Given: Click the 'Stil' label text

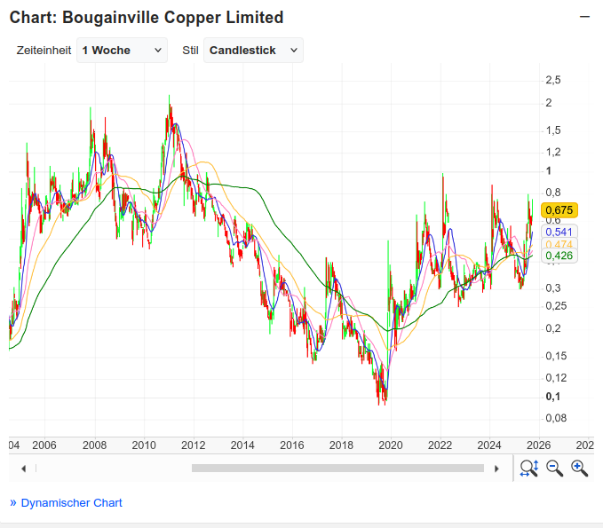Looking at the screenshot, I should tap(190, 51).
